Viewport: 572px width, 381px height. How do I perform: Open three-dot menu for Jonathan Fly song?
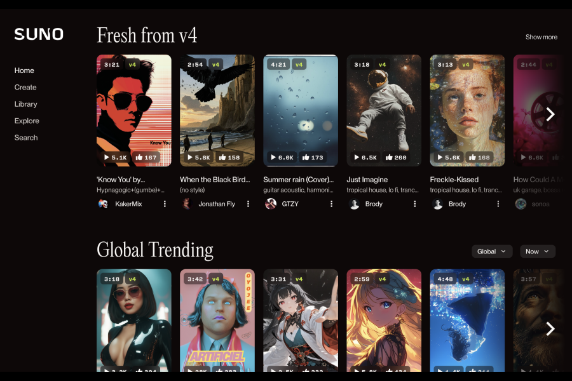[248, 204]
